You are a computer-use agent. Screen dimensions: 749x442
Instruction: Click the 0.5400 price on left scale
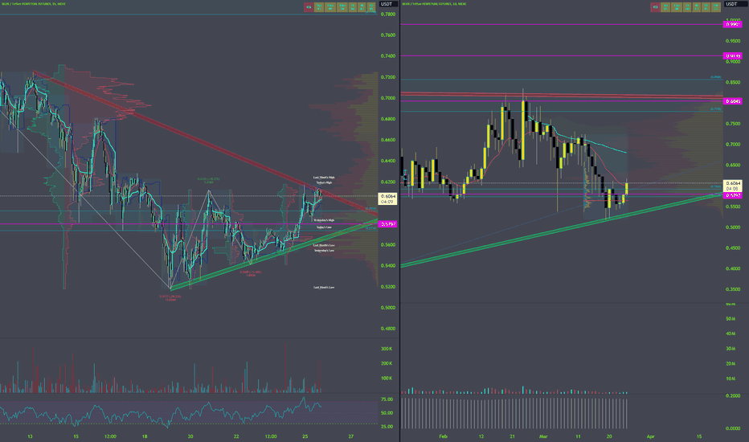(388, 266)
